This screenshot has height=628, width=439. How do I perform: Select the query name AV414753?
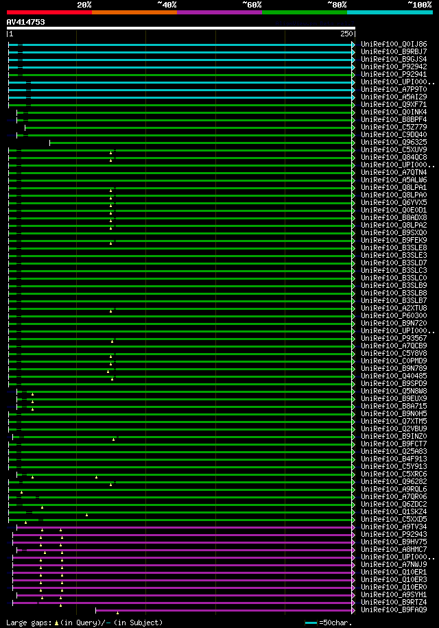(25, 22)
